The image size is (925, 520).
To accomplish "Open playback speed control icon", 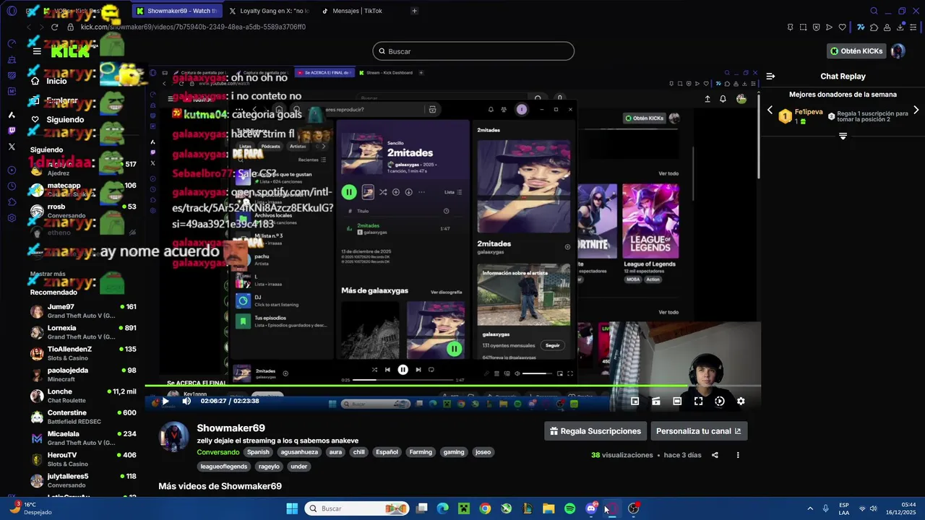I will coord(720,401).
